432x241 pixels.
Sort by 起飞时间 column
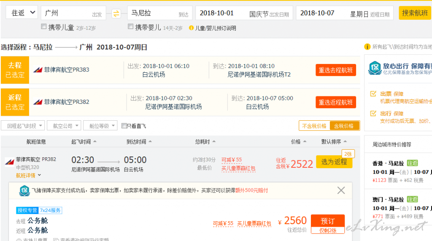(x=84, y=141)
